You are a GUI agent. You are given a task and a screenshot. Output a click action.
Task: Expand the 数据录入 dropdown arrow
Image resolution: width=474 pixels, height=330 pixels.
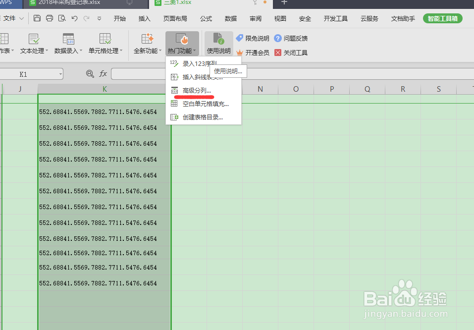81,51
